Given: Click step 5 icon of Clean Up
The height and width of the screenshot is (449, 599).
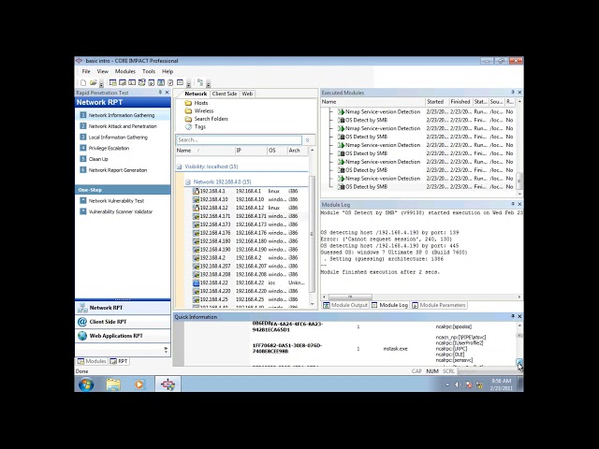Looking at the screenshot, I should [x=83, y=159].
